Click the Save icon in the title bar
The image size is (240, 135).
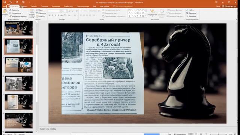4,2
